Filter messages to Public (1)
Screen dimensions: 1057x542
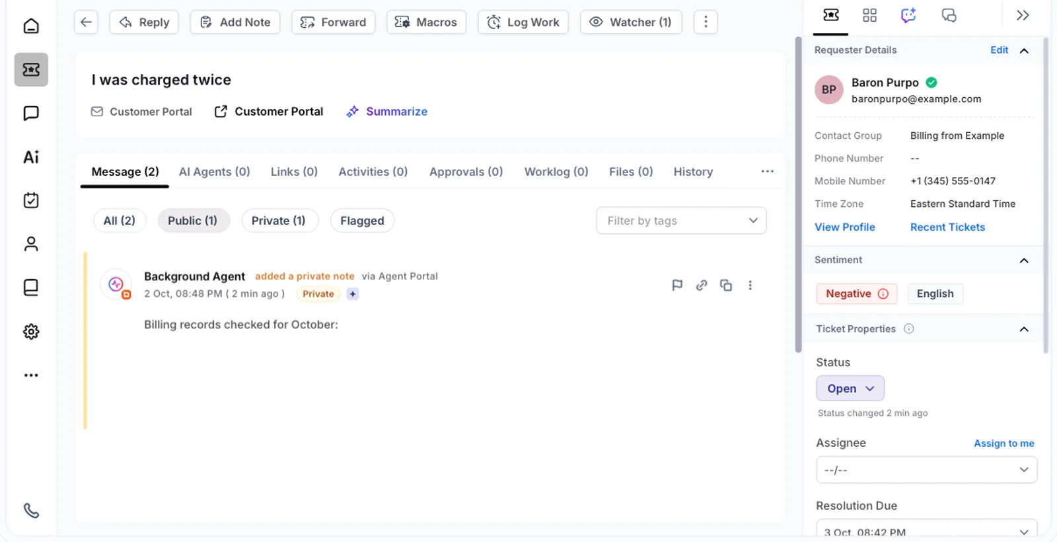click(x=192, y=220)
